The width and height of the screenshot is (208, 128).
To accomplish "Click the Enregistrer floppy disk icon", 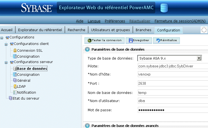I will [131, 41].
